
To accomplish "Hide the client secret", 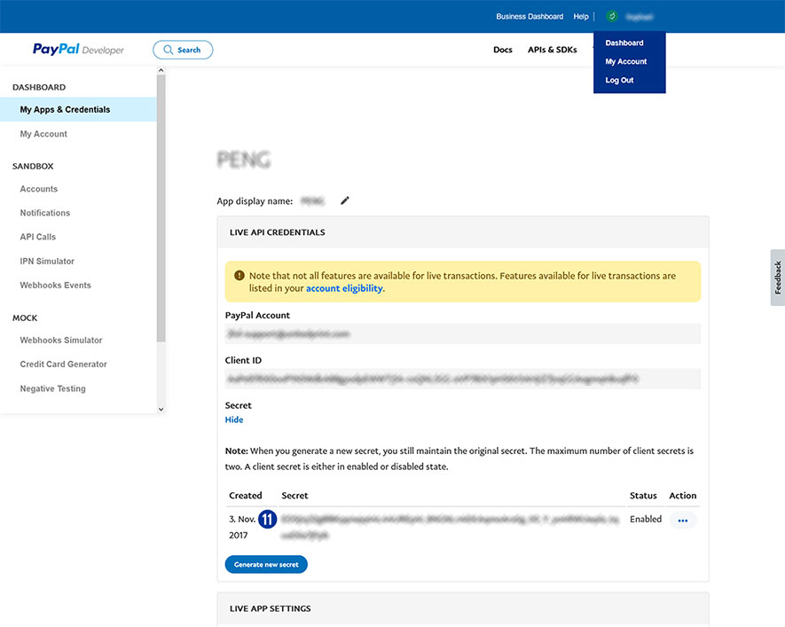I will (x=234, y=419).
